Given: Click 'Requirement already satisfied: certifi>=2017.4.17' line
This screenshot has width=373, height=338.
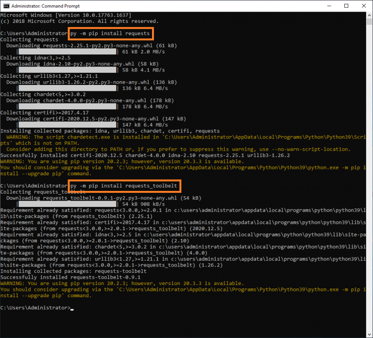Looking at the screenshot, I should pyautogui.click(x=183, y=225).
